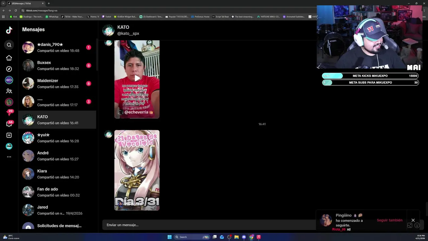The image size is (428, 241).
Task: Open KATO's avatar in the chat header
Action: point(108,30)
